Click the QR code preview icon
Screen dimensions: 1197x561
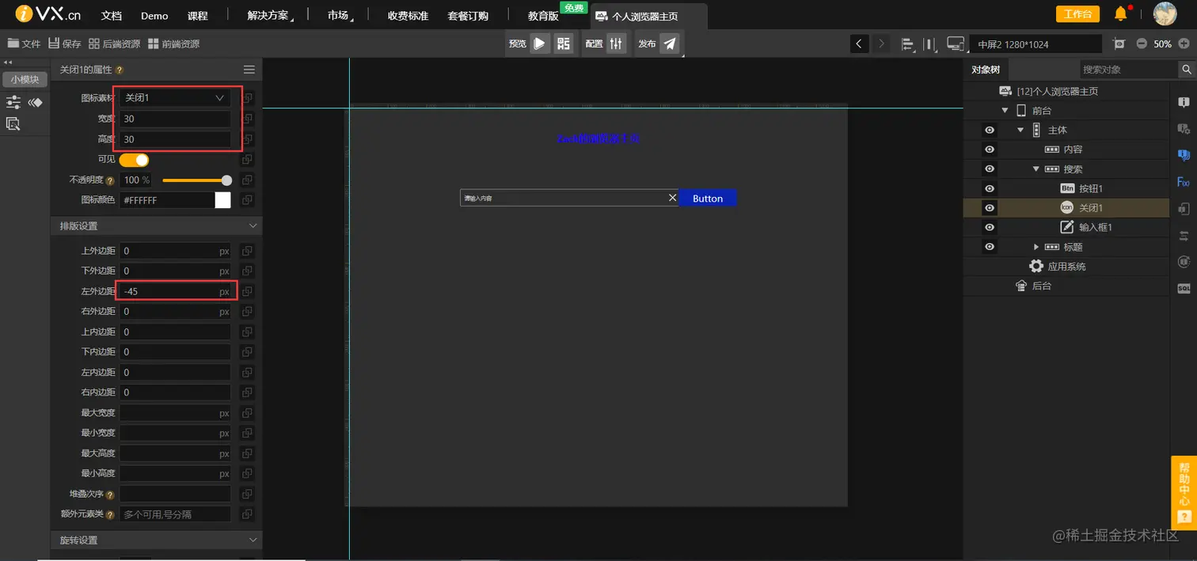pyautogui.click(x=564, y=44)
